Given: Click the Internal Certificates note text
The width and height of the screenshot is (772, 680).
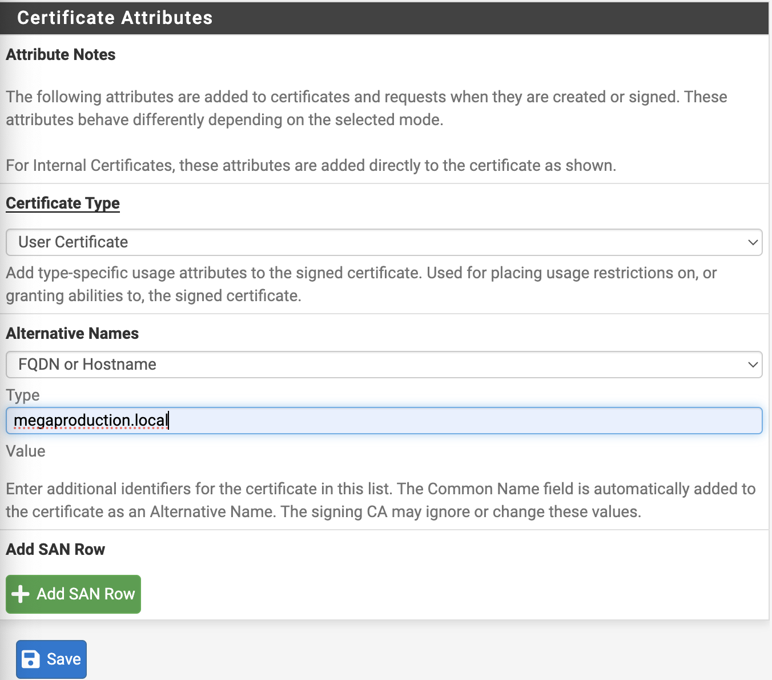Looking at the screenshot, I should tap(311, 166).
